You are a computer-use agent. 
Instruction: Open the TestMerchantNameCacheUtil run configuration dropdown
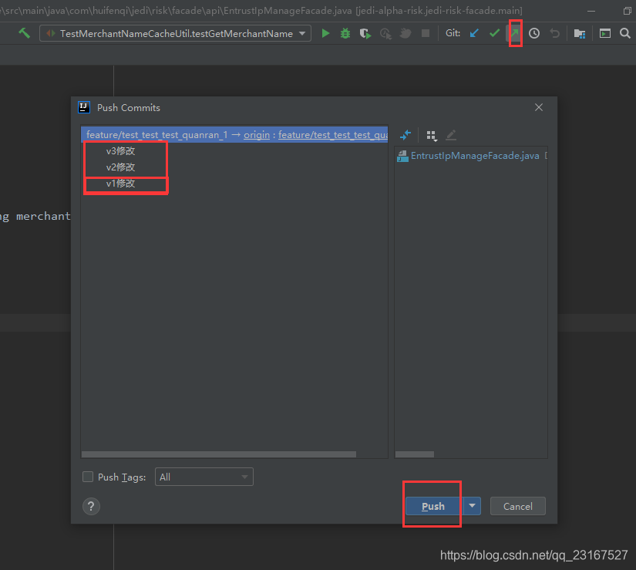point(175,33)
